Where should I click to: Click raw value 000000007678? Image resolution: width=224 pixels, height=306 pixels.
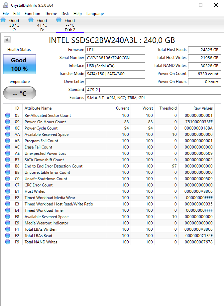199,242
